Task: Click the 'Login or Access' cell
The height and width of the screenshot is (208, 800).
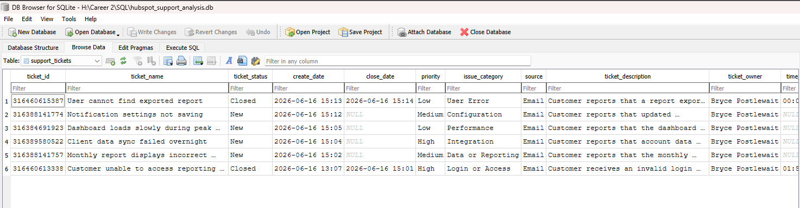Action: [x=483, y=168]
